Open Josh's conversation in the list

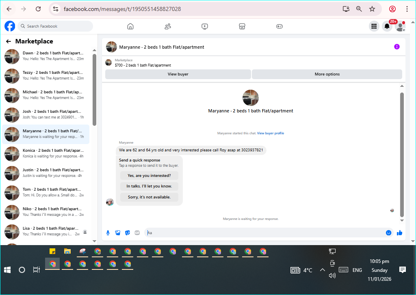[x=45, y=114]
